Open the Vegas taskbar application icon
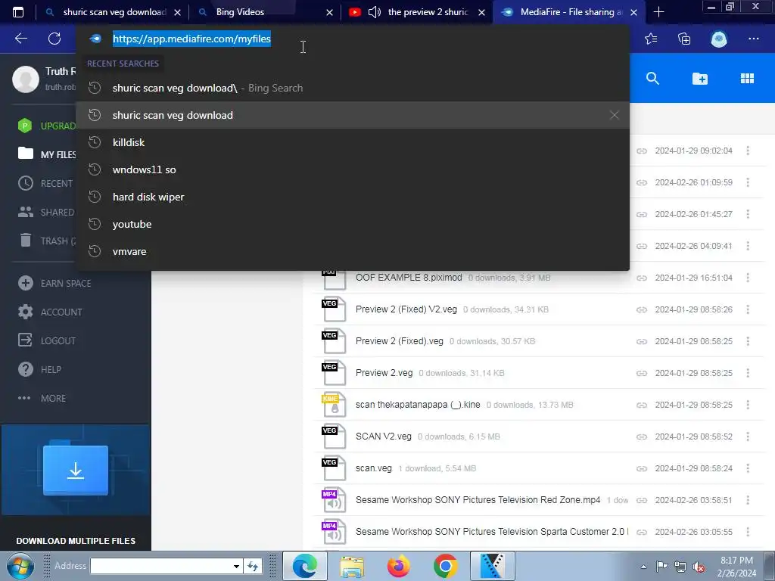This screenshot has height=581, width=775. pos(492,566)
